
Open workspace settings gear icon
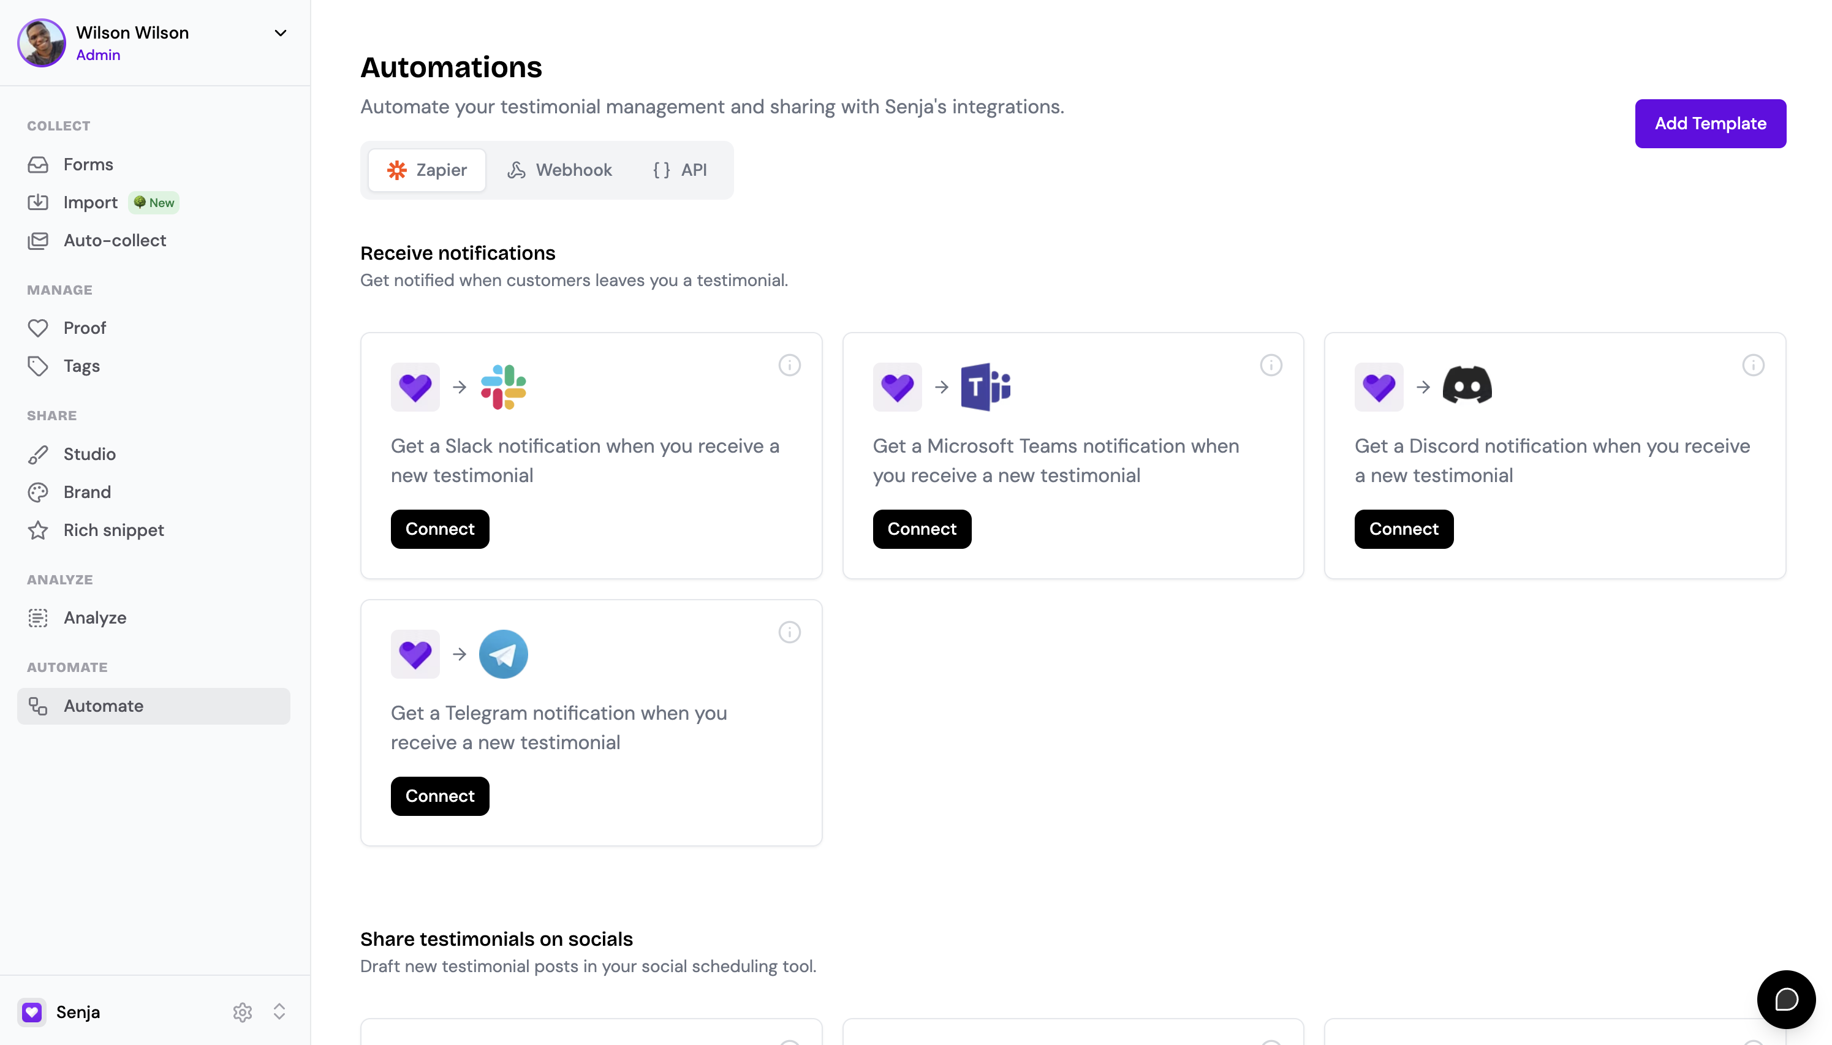click(243, 1012)
